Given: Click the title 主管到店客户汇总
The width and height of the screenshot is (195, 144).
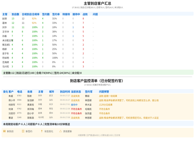Looking at the screenshot, I should (97, 4).
